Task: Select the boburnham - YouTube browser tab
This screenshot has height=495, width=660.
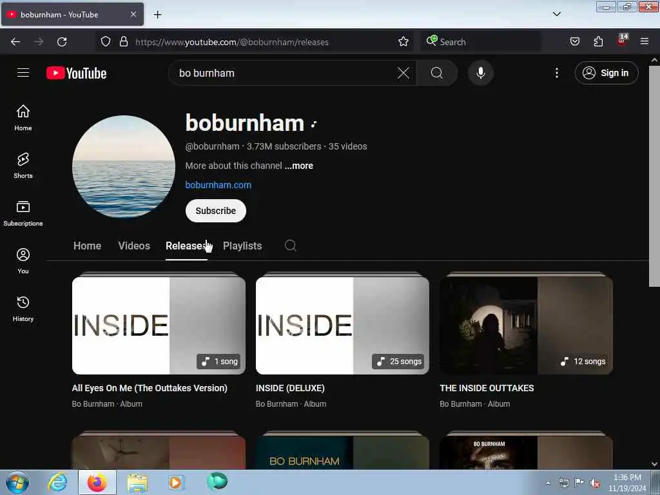Action: pos(72,14)
